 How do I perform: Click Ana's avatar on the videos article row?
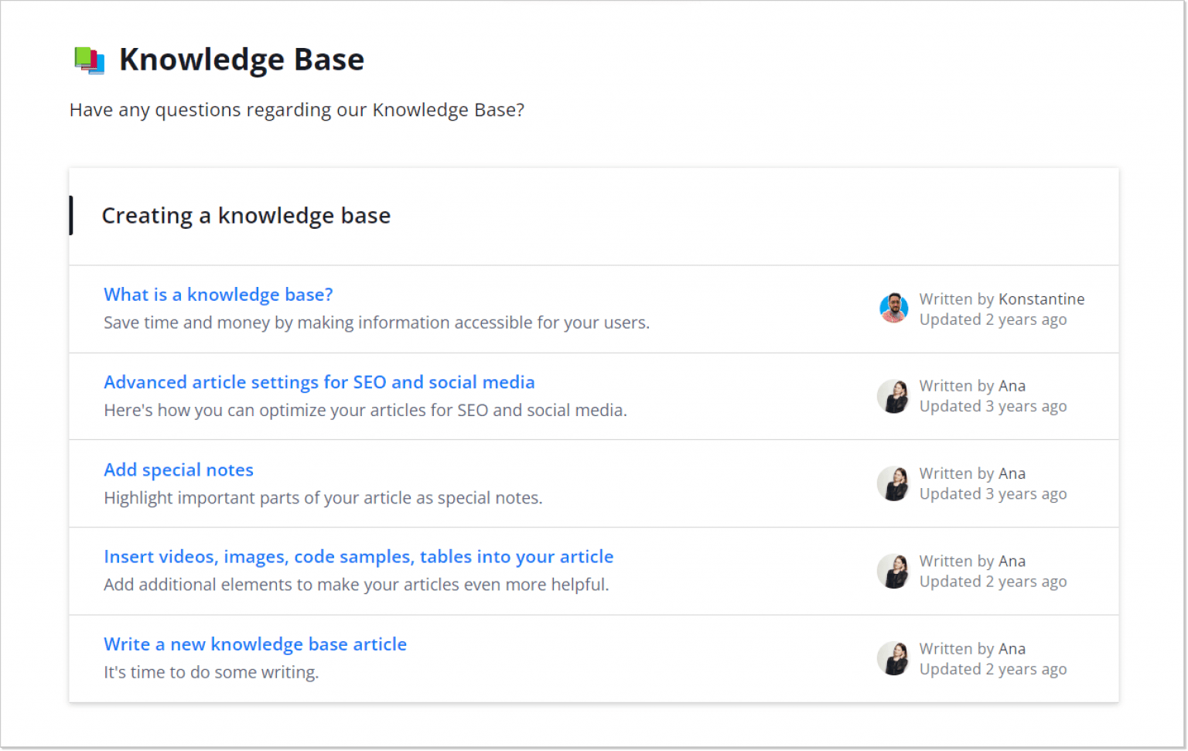[x=893, y=571]
